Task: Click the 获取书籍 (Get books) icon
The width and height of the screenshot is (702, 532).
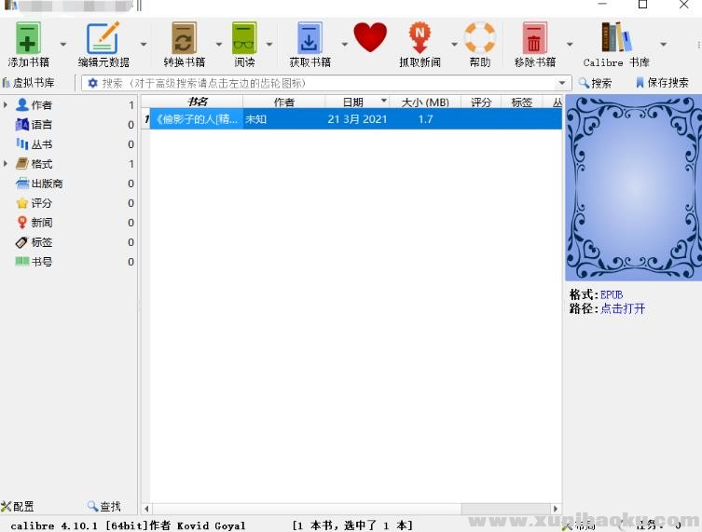Action: tap(310, 39)
